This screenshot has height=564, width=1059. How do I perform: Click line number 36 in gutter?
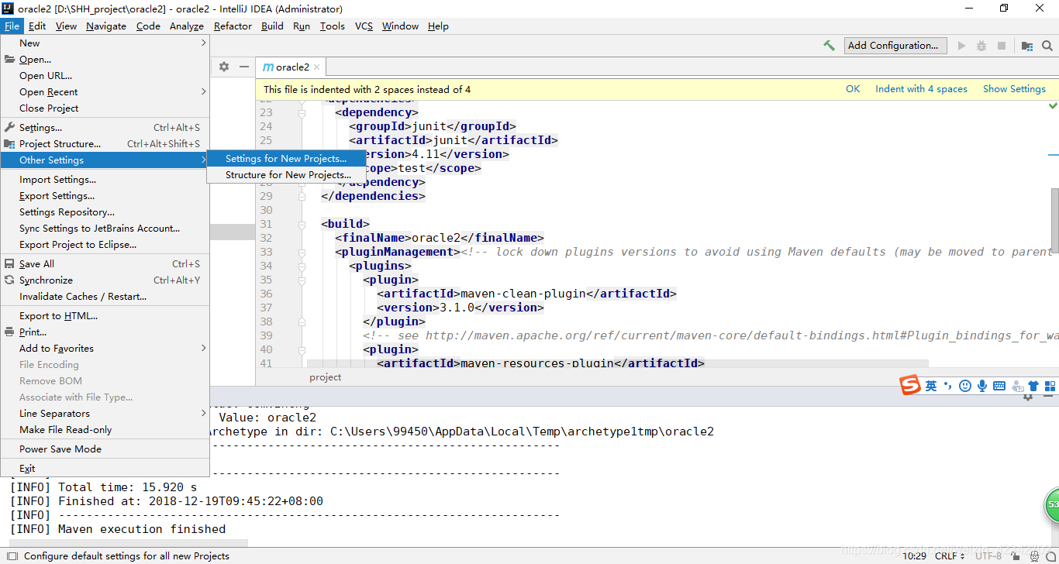click(x=266, y=294)
